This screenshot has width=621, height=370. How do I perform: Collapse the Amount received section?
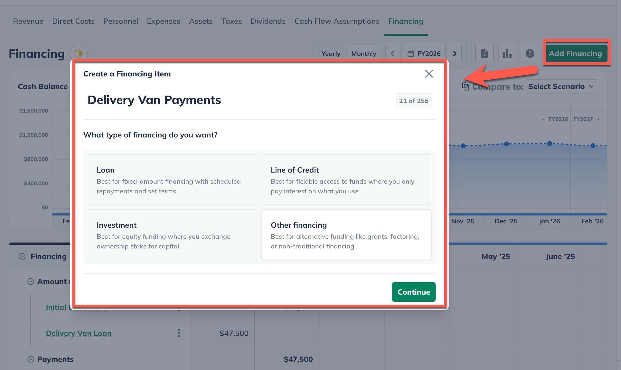click(31, 281)
